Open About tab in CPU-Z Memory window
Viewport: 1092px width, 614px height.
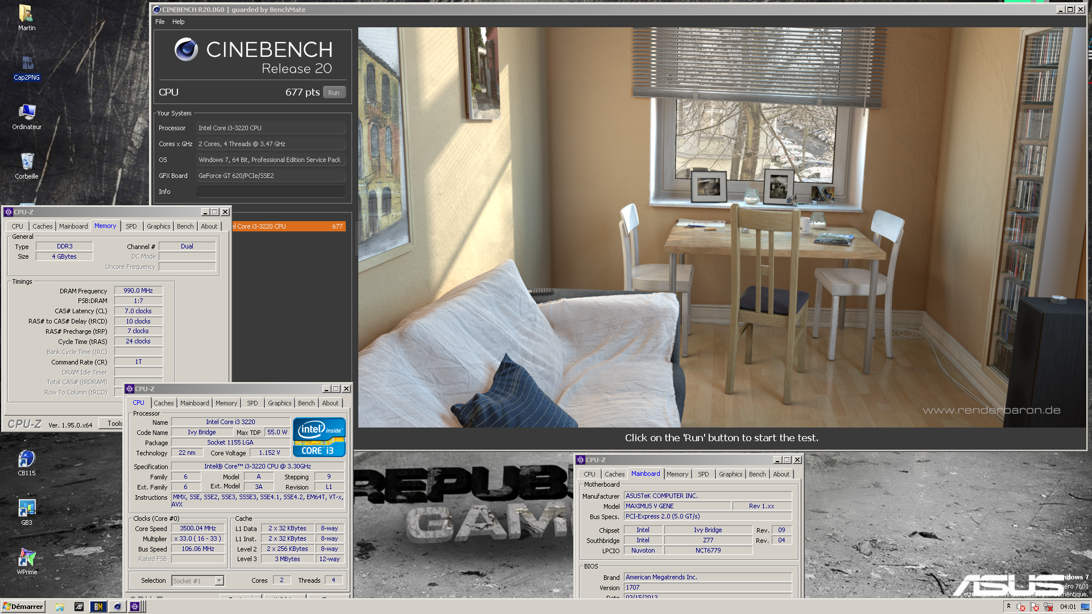(x=209, y=226)
